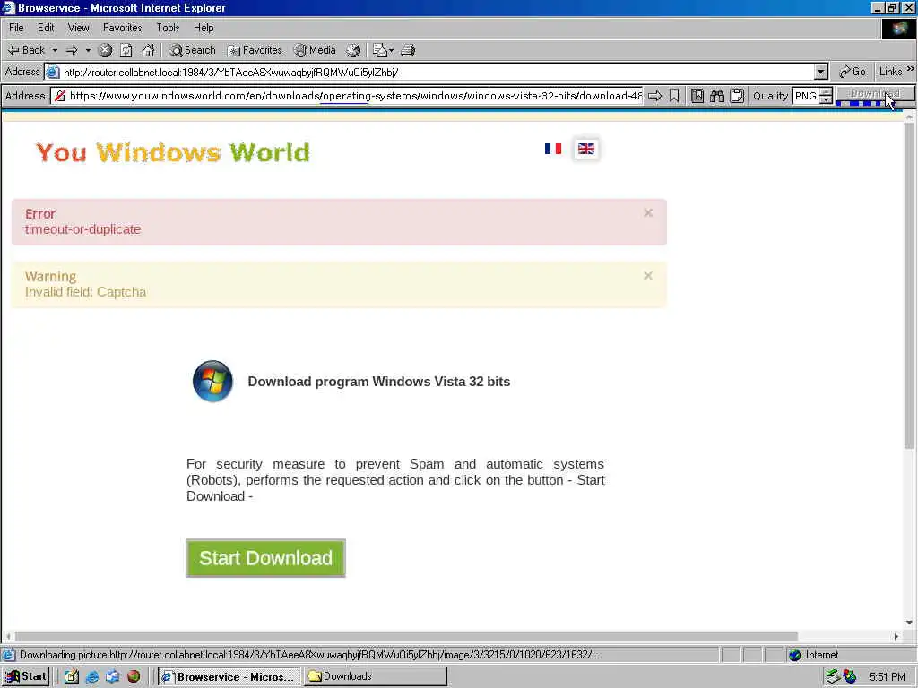Click the horizontal scrollbar thumb
This screenshot has height=688, width=918.
pos(406,637)
